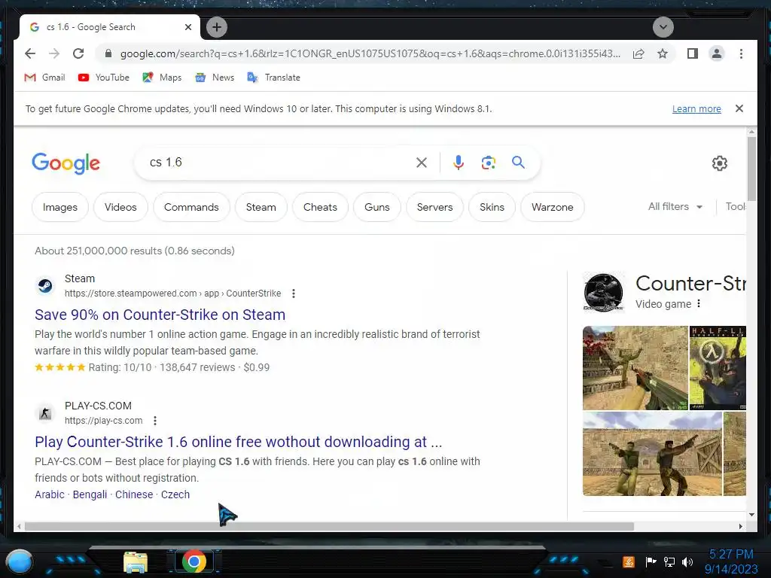Open Google quick settings gear
The width and height of the screenshot is (771, 578).
(x=719, y=163)
